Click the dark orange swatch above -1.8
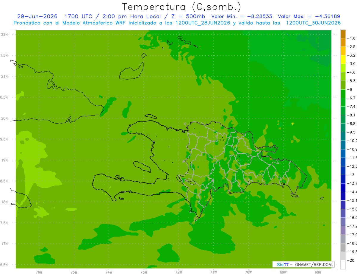 (x=343, y=34)
